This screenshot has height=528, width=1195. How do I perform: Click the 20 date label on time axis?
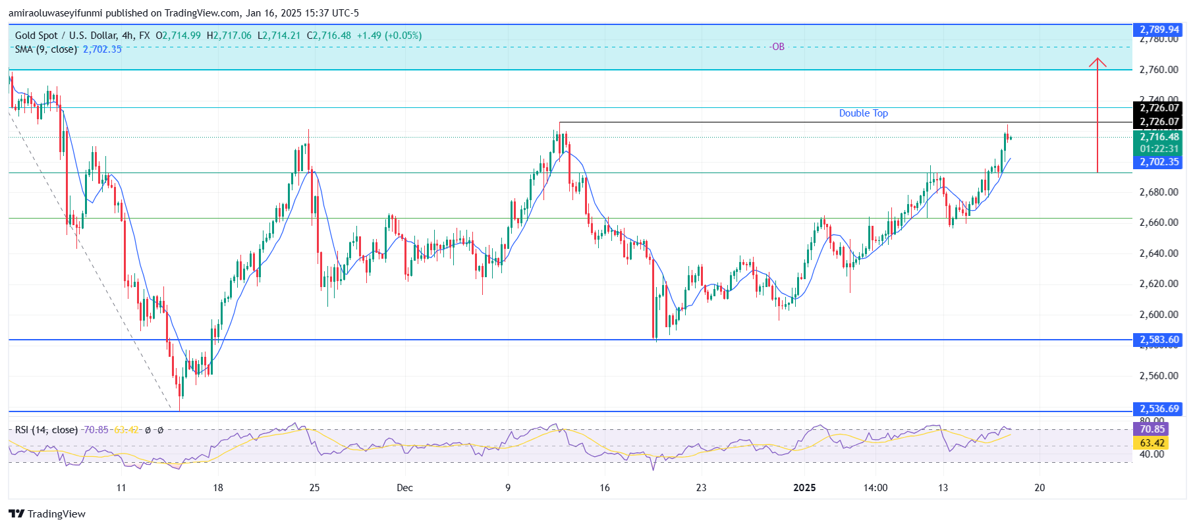tap(1040, 488)
